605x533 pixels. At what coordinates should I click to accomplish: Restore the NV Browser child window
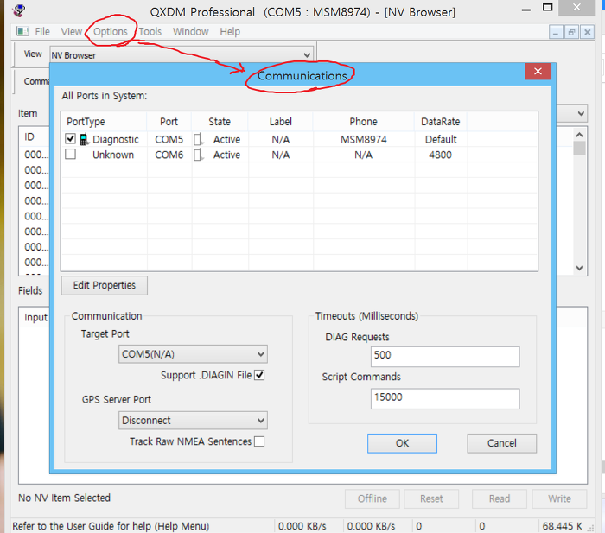coord(571,33)
